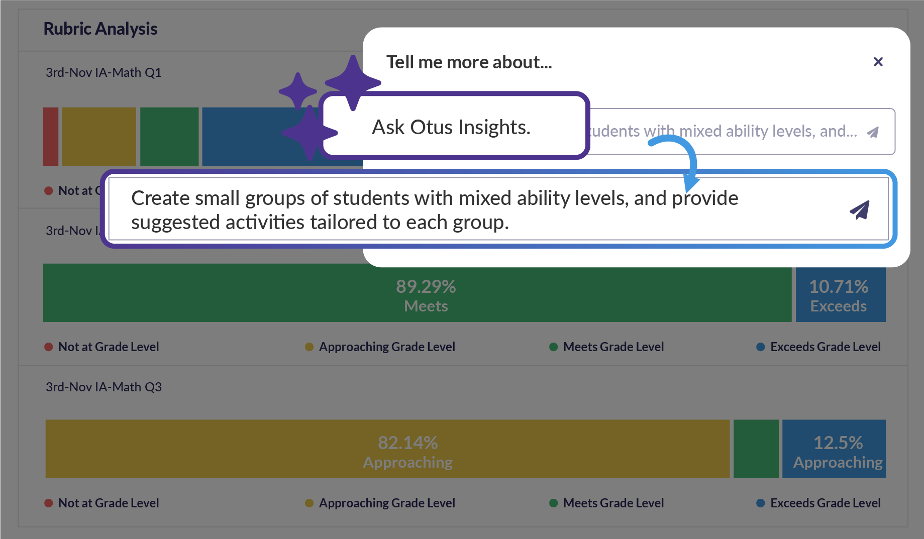The height and width of the screenshot is (539, 924).
Task: Click the 3rd-Nov IA-Math Q3 title
Action: point(104,387)
